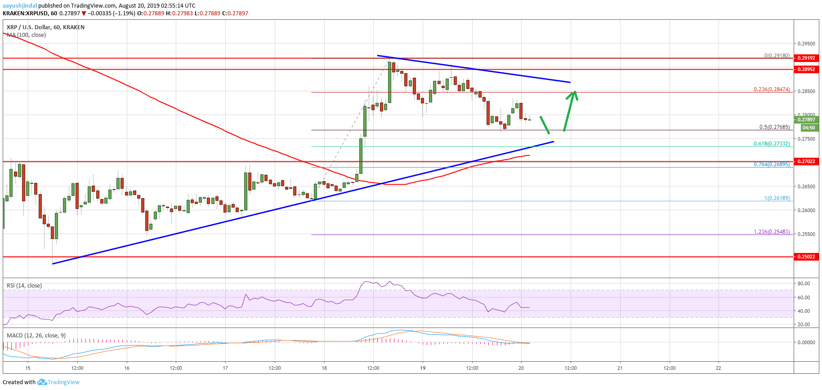Click the 0.26000 price axis tick
Viewport: 822px width, 390px height.
tap(806, 210)
